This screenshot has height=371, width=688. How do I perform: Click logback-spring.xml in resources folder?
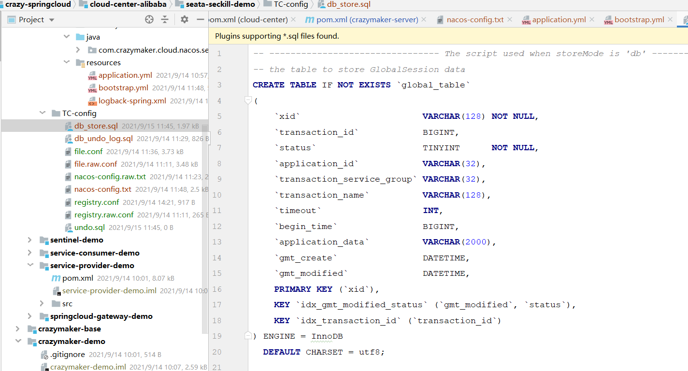(x=132, y=101)
